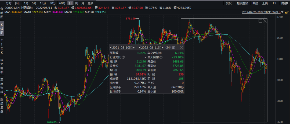Switch to the 周 weekly period tab
This screenshot has height=124, width=290.
pos(77,3)
